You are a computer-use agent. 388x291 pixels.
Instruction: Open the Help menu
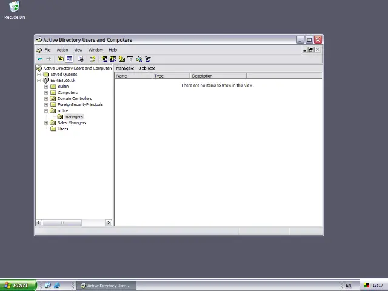coord(113,50)
